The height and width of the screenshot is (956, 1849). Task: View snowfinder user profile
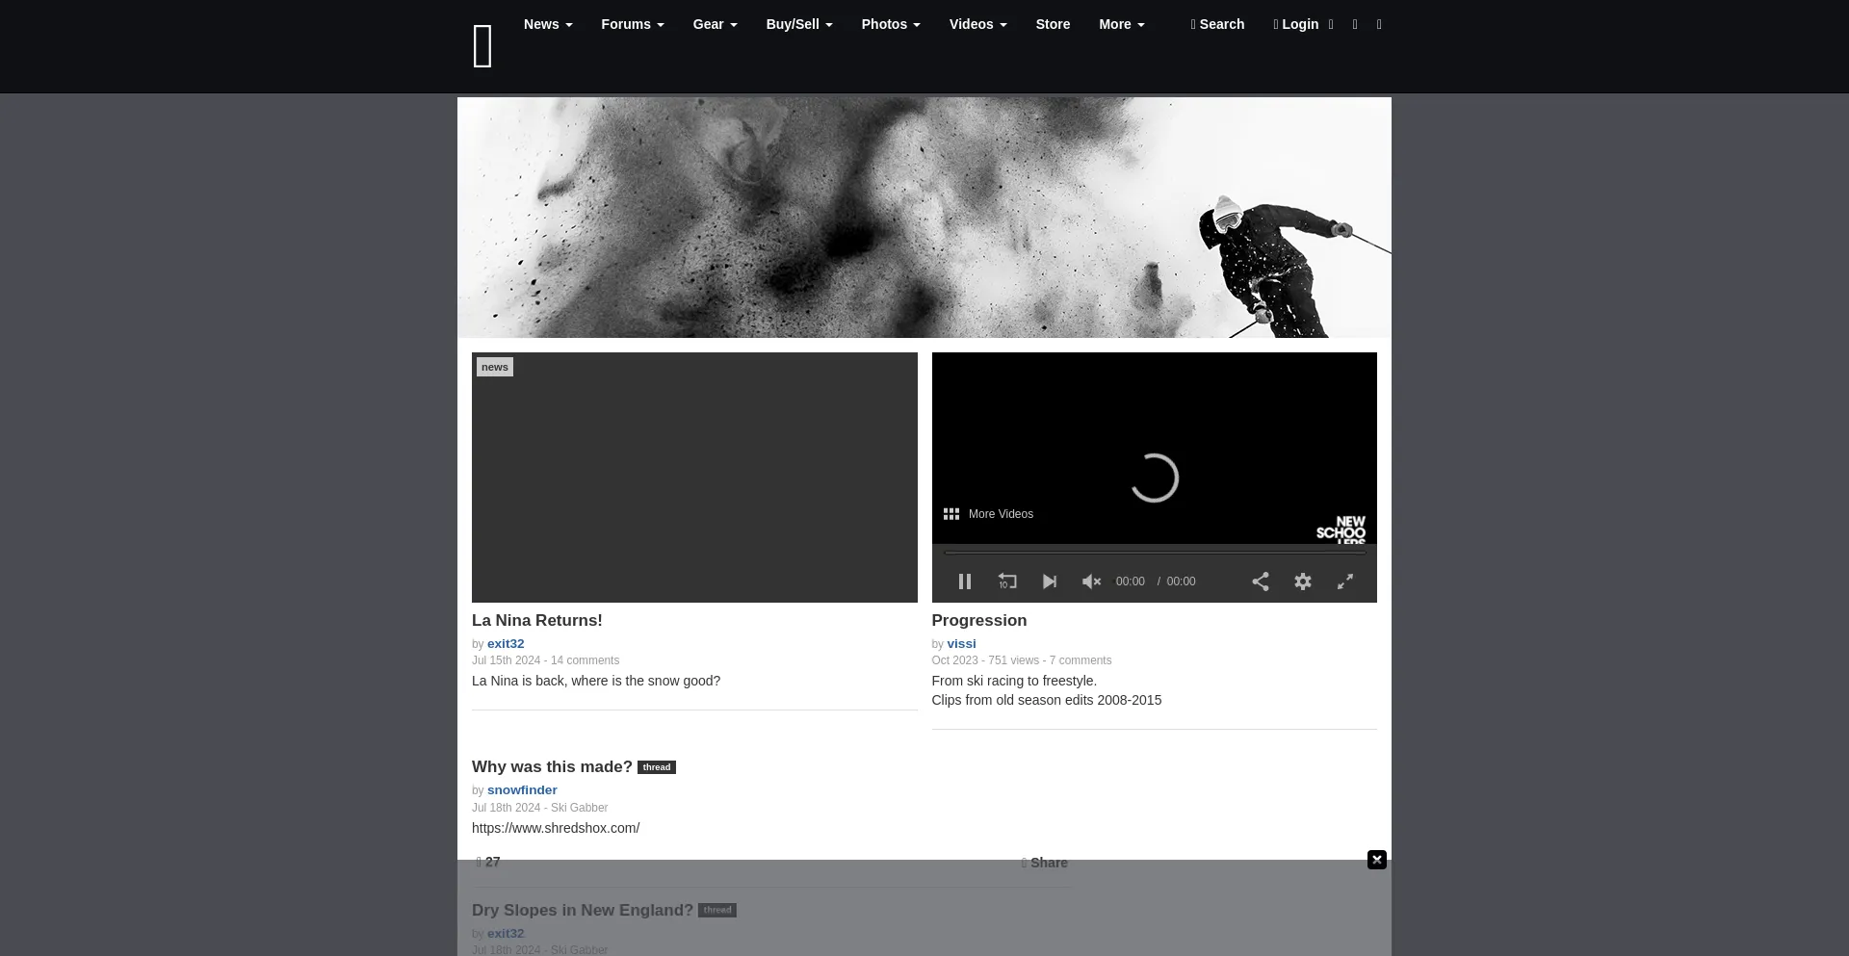pyautogui.click(x=522, y=790)
